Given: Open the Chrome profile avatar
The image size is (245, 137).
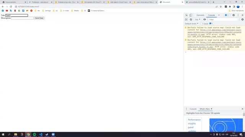Looking at the screenshot, I should 238,7.
